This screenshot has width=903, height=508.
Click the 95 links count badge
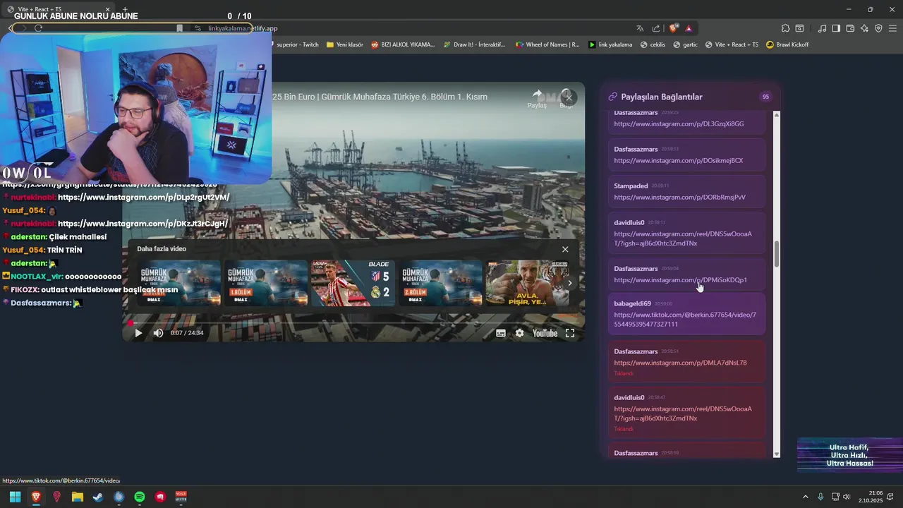pyautogui.click(x=765, y=97)
